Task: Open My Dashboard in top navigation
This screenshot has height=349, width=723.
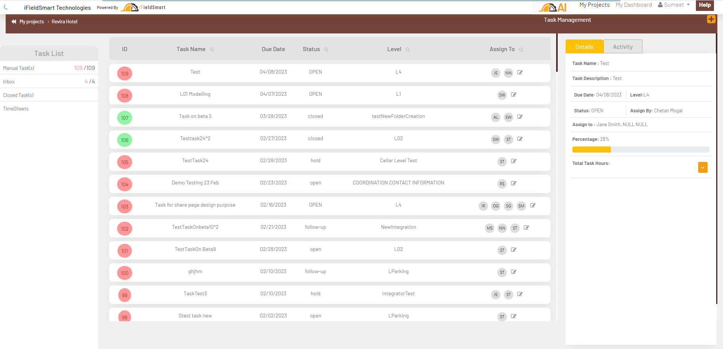Action: (634, 5)
